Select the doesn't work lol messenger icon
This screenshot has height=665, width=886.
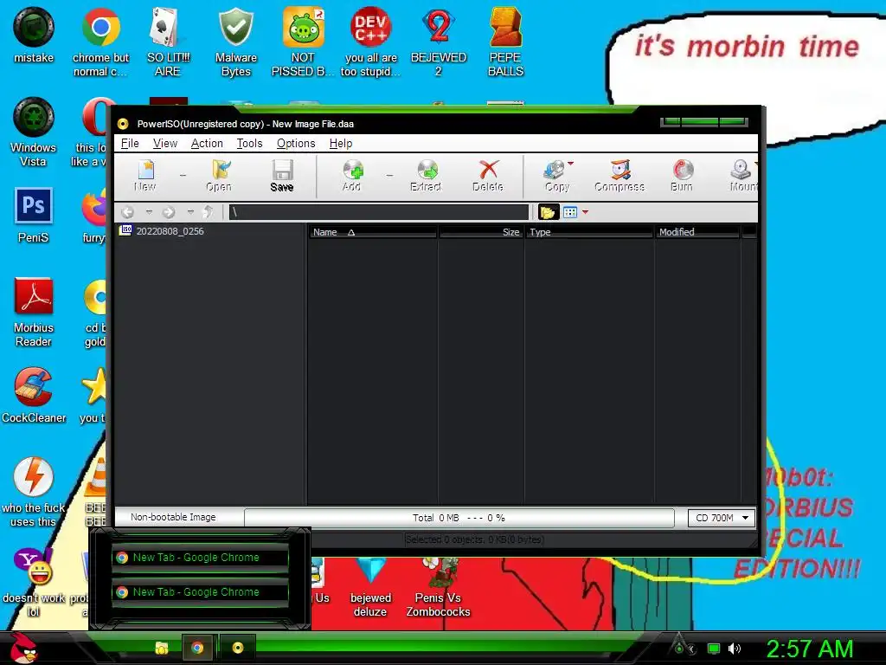tap(34, 583)
